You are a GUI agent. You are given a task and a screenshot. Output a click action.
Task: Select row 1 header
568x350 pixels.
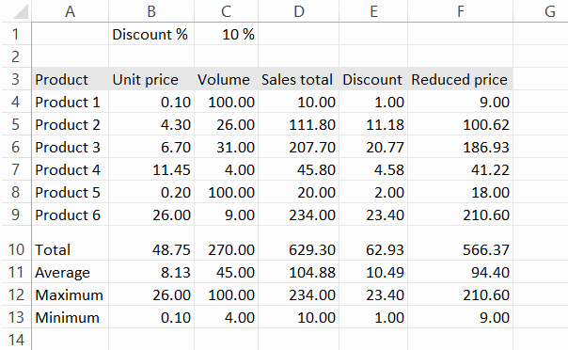pos(16,34)
